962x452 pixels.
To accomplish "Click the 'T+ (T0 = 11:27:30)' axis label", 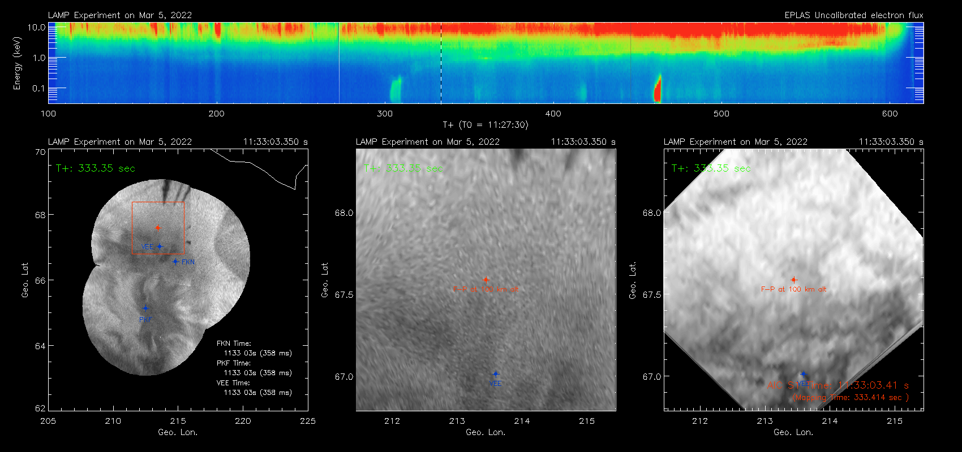I will [486, 125].
